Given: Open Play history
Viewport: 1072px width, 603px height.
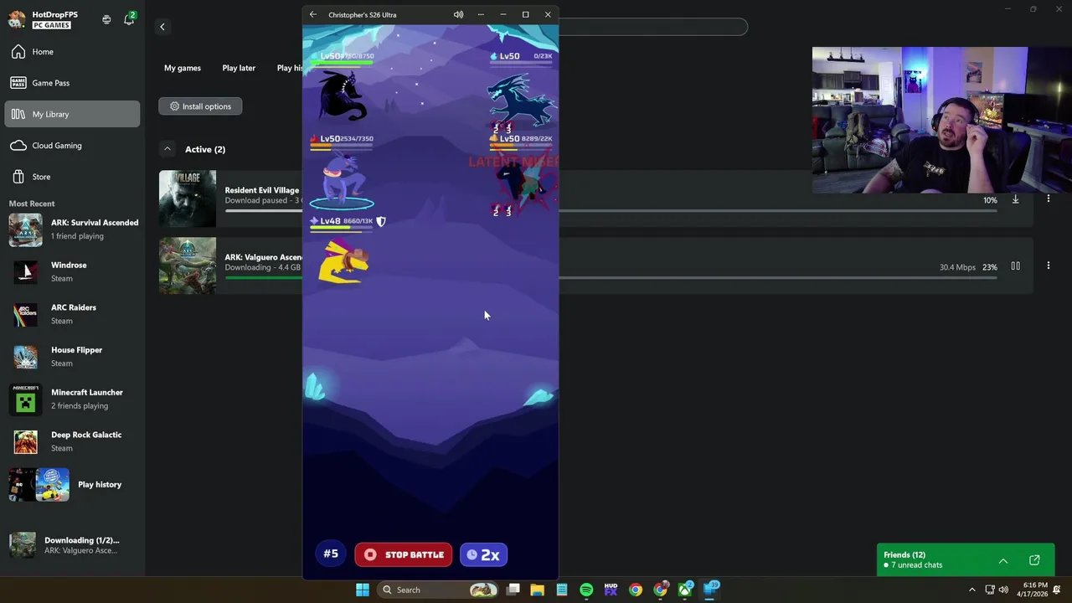Looking at the screenshot, I should pyautogui.click(x=72, y=485).
